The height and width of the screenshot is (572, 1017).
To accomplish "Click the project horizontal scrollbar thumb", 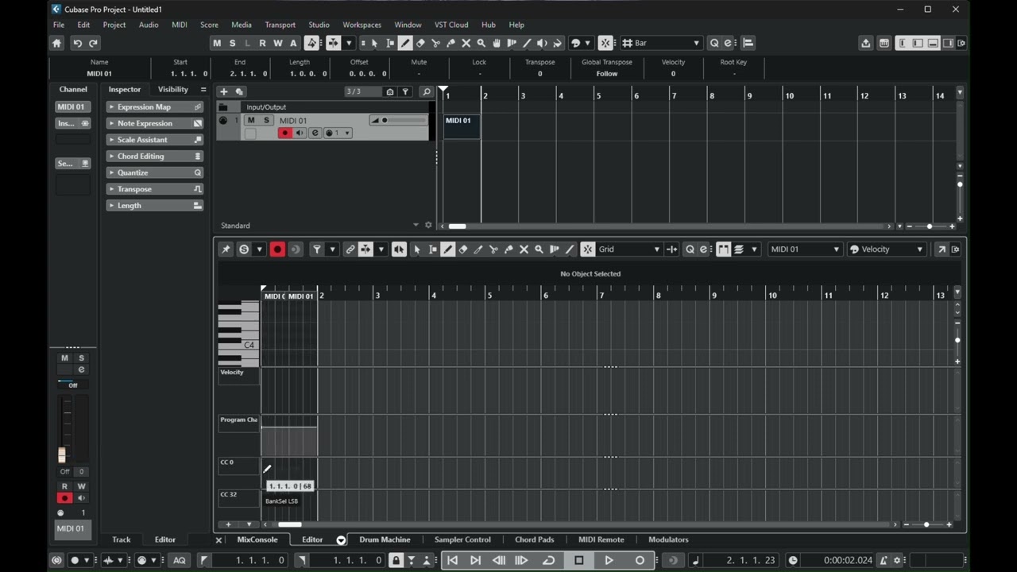I will pyautogui.click(x=458, y=226).
